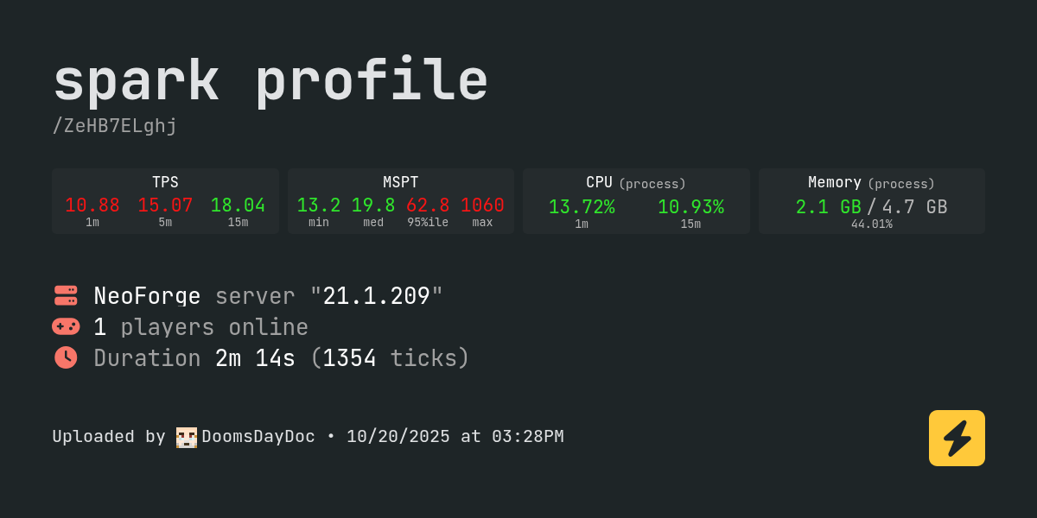The height and width of the screenshot is (518, 1037).
Task: Click the server rack icon beside NeoForge
Action: pos(66,295)
